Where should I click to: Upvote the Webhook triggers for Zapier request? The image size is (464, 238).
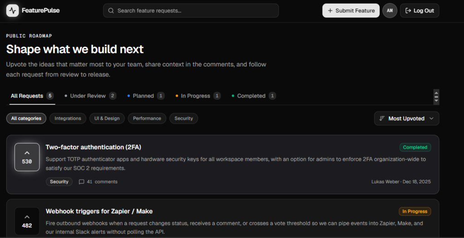(x=27, y=221)
